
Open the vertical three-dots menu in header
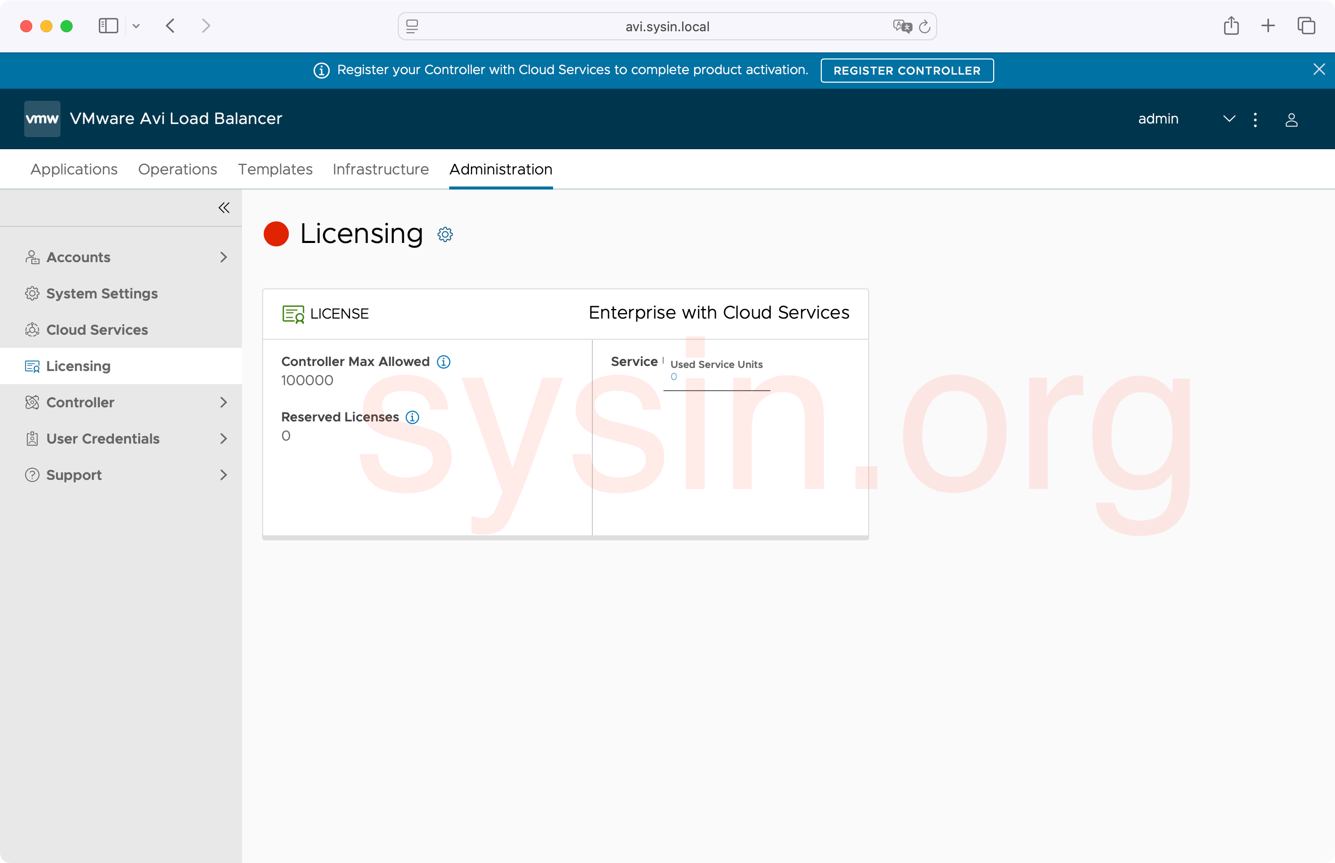[1255, 119]
